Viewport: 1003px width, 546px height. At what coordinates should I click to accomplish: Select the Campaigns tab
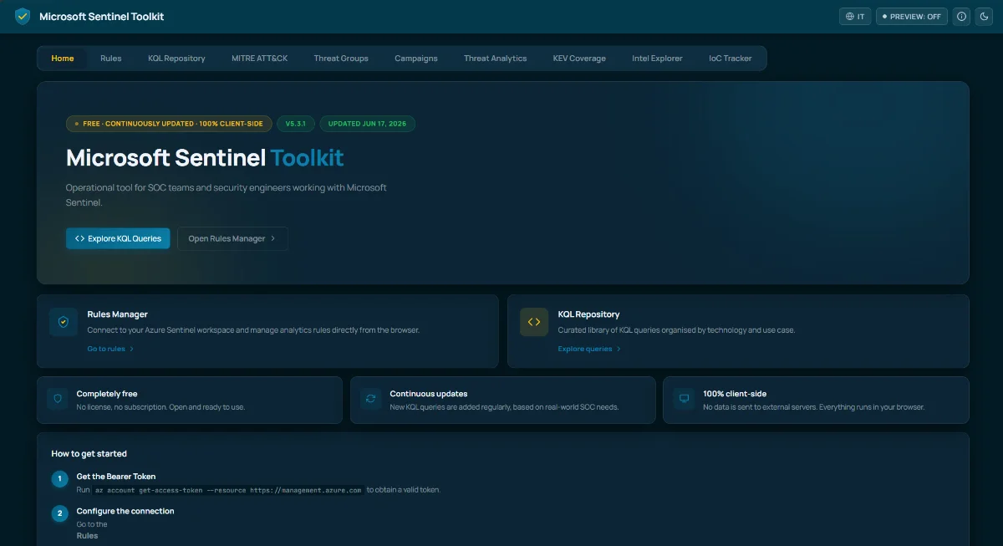click(416, 59)
